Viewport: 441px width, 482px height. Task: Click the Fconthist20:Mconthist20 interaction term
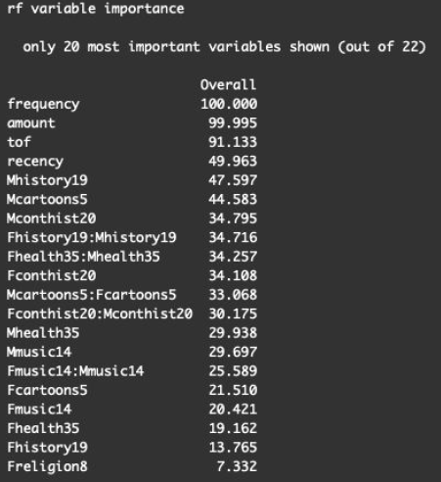(100, 313)
